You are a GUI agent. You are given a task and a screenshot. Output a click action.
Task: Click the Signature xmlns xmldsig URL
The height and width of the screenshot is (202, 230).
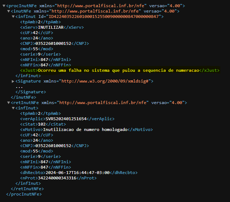105,81
